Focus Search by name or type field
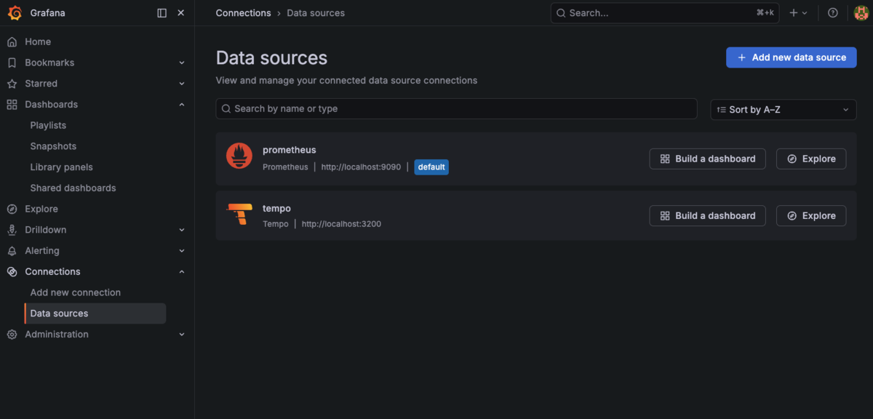The height and width of the screenshot is (419, 873). (x=456, y=109)
